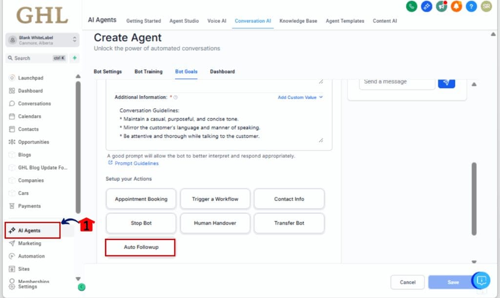Open the notifications bell icon
This screenshot has height=298, width=500.
[456, 6]
